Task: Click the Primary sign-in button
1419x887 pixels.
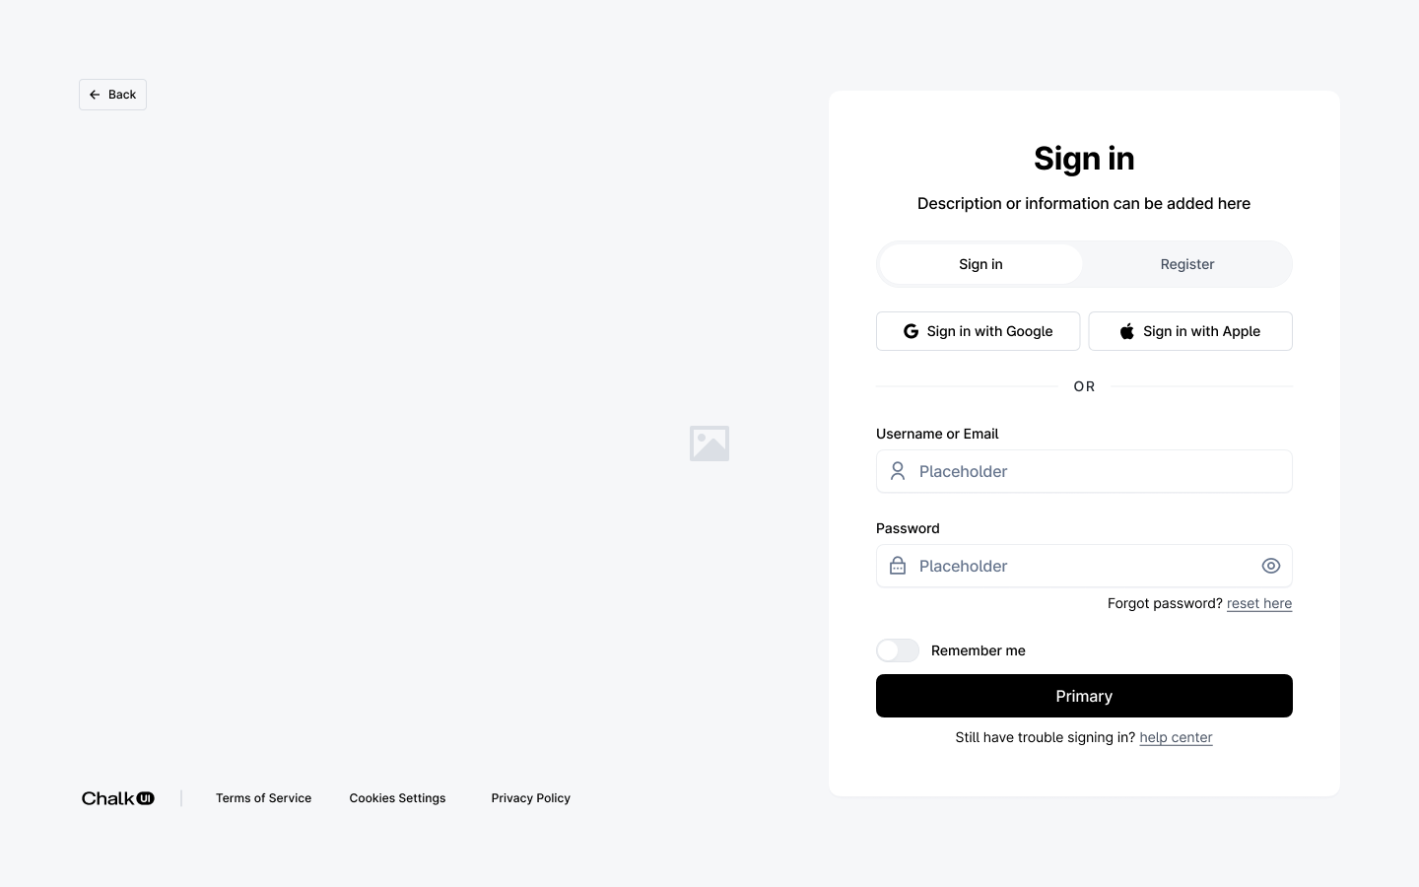Action: pyautogui.click(x=1084, y=696)
